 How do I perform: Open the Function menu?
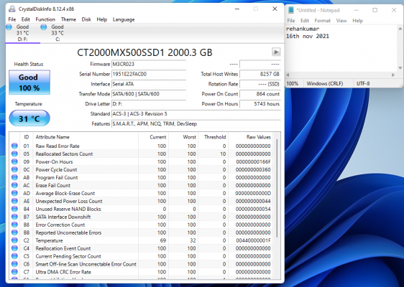[x=45, y=19]
